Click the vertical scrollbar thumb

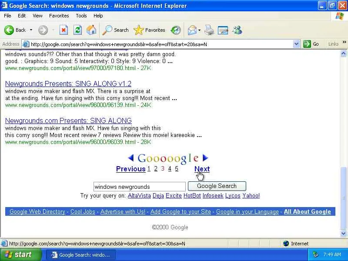(x=343, y=198)
